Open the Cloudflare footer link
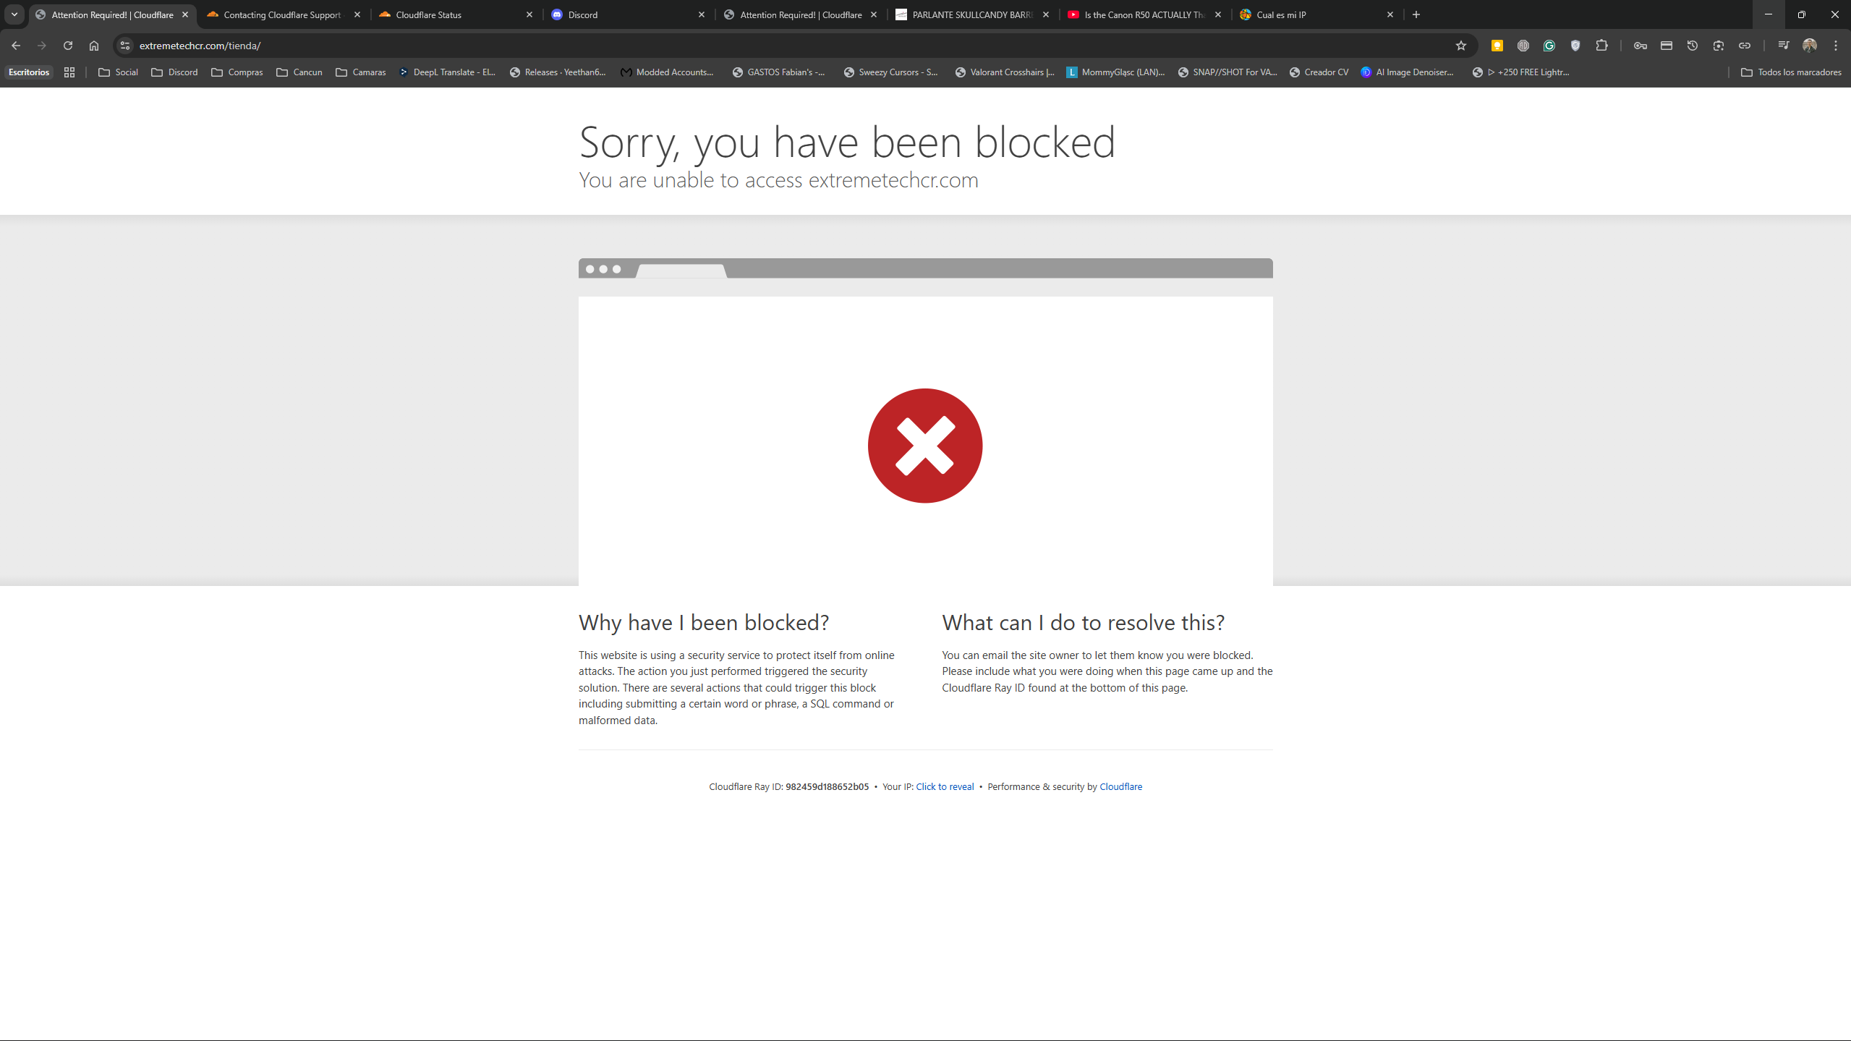1851x1041 pixels. (1120, 786)
